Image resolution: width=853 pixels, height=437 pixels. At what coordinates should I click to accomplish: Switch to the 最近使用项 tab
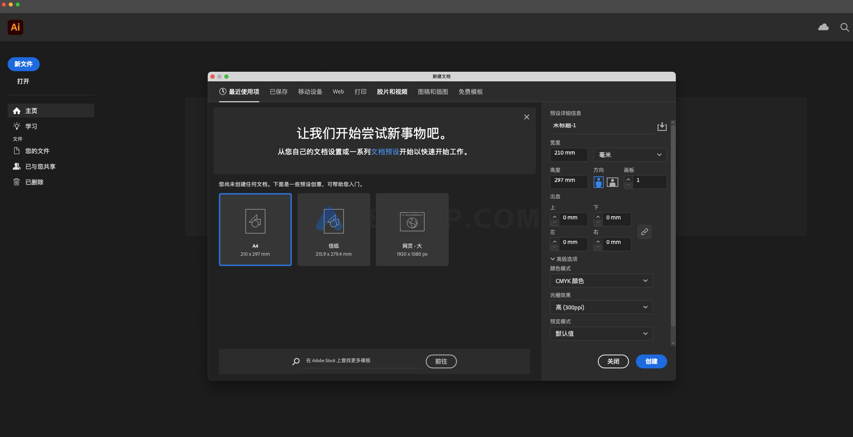point(239,92)
